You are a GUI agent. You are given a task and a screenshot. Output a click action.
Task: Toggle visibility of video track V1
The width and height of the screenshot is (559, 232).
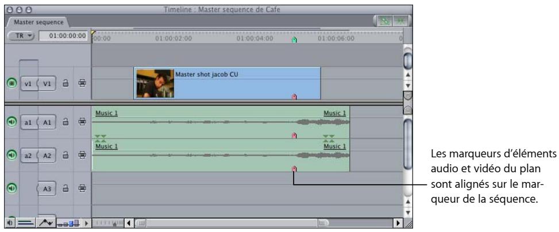[x=11, y=84]
